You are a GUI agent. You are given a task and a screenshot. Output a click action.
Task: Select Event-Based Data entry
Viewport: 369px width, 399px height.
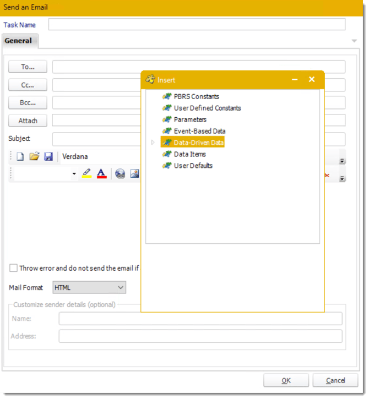200,131
